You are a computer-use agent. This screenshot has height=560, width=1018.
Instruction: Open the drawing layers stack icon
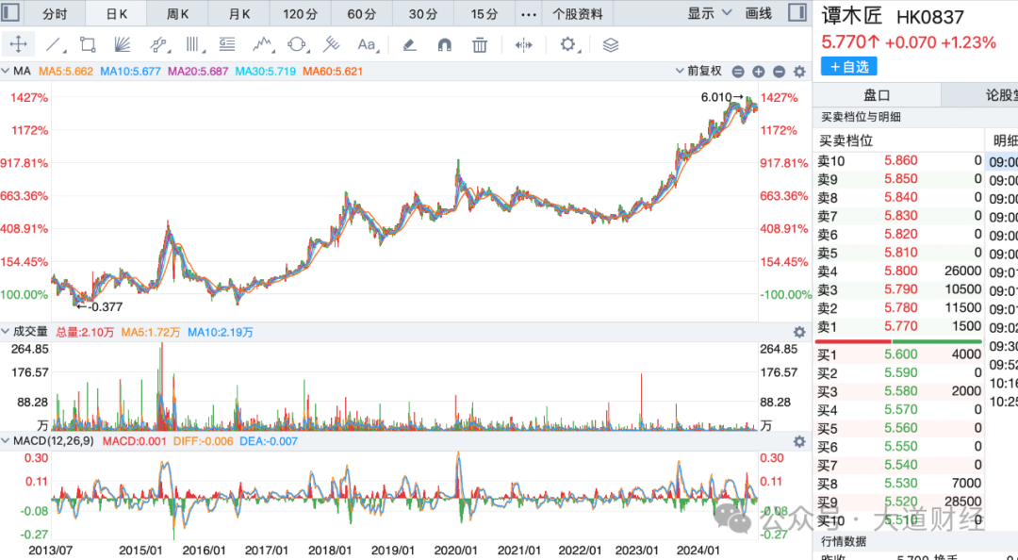pos(610,45)
